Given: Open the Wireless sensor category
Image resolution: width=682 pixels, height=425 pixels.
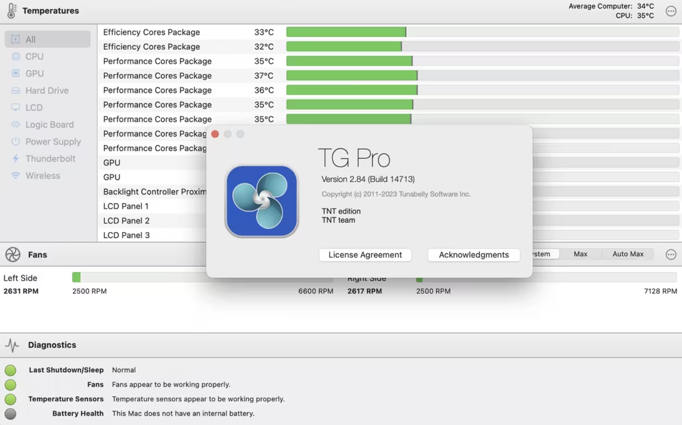Looking at the screenshot, I should coord(43,175).
